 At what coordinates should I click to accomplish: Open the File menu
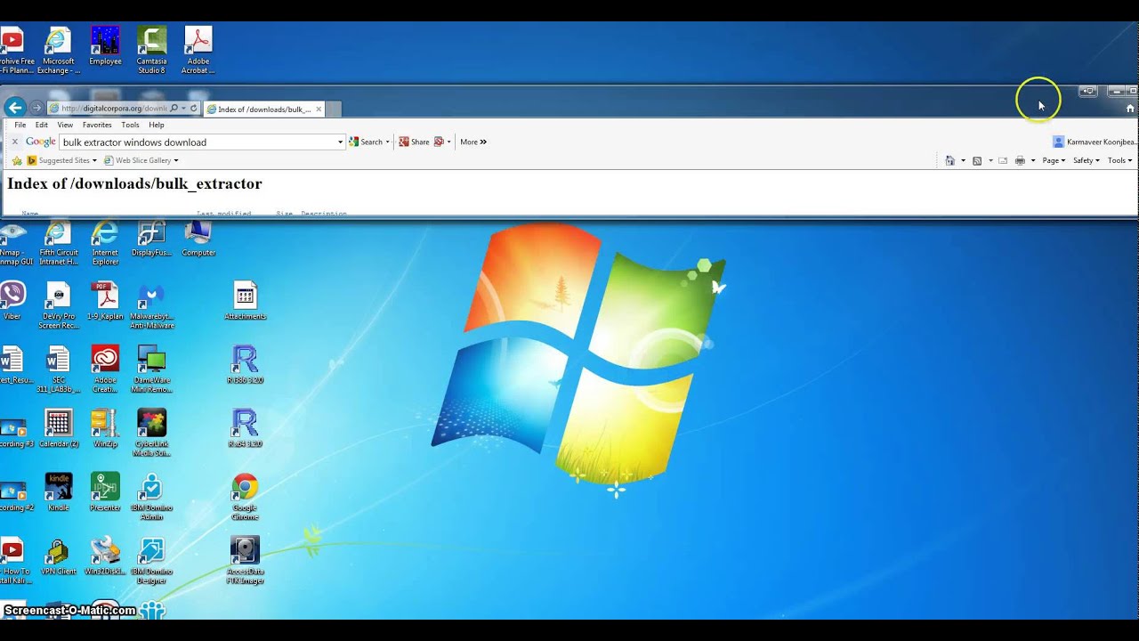(x=20, y=126)
